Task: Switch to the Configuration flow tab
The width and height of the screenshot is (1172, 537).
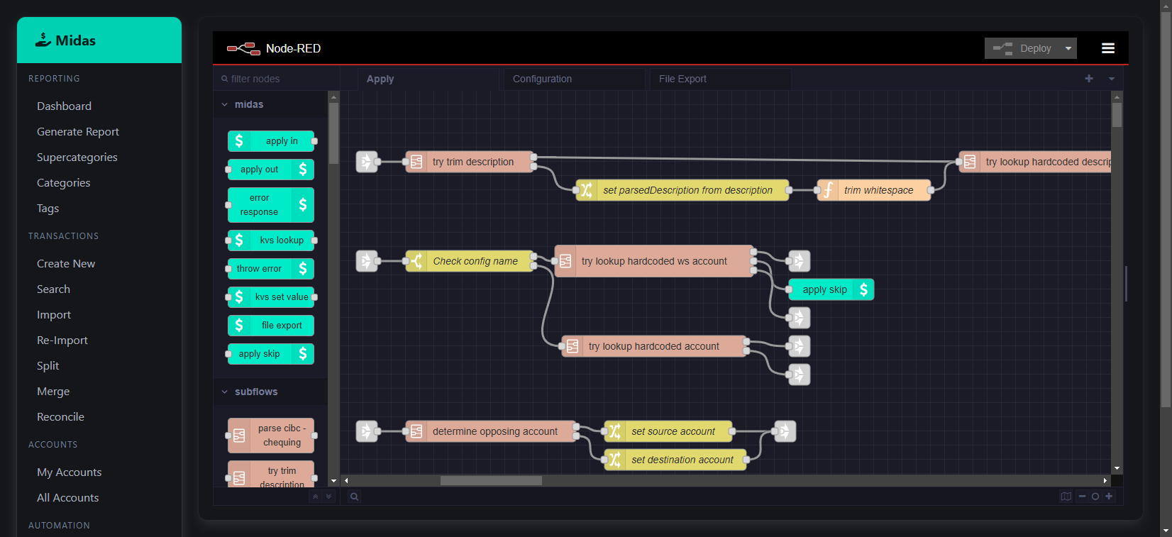Action: click(x=574, y=79)
